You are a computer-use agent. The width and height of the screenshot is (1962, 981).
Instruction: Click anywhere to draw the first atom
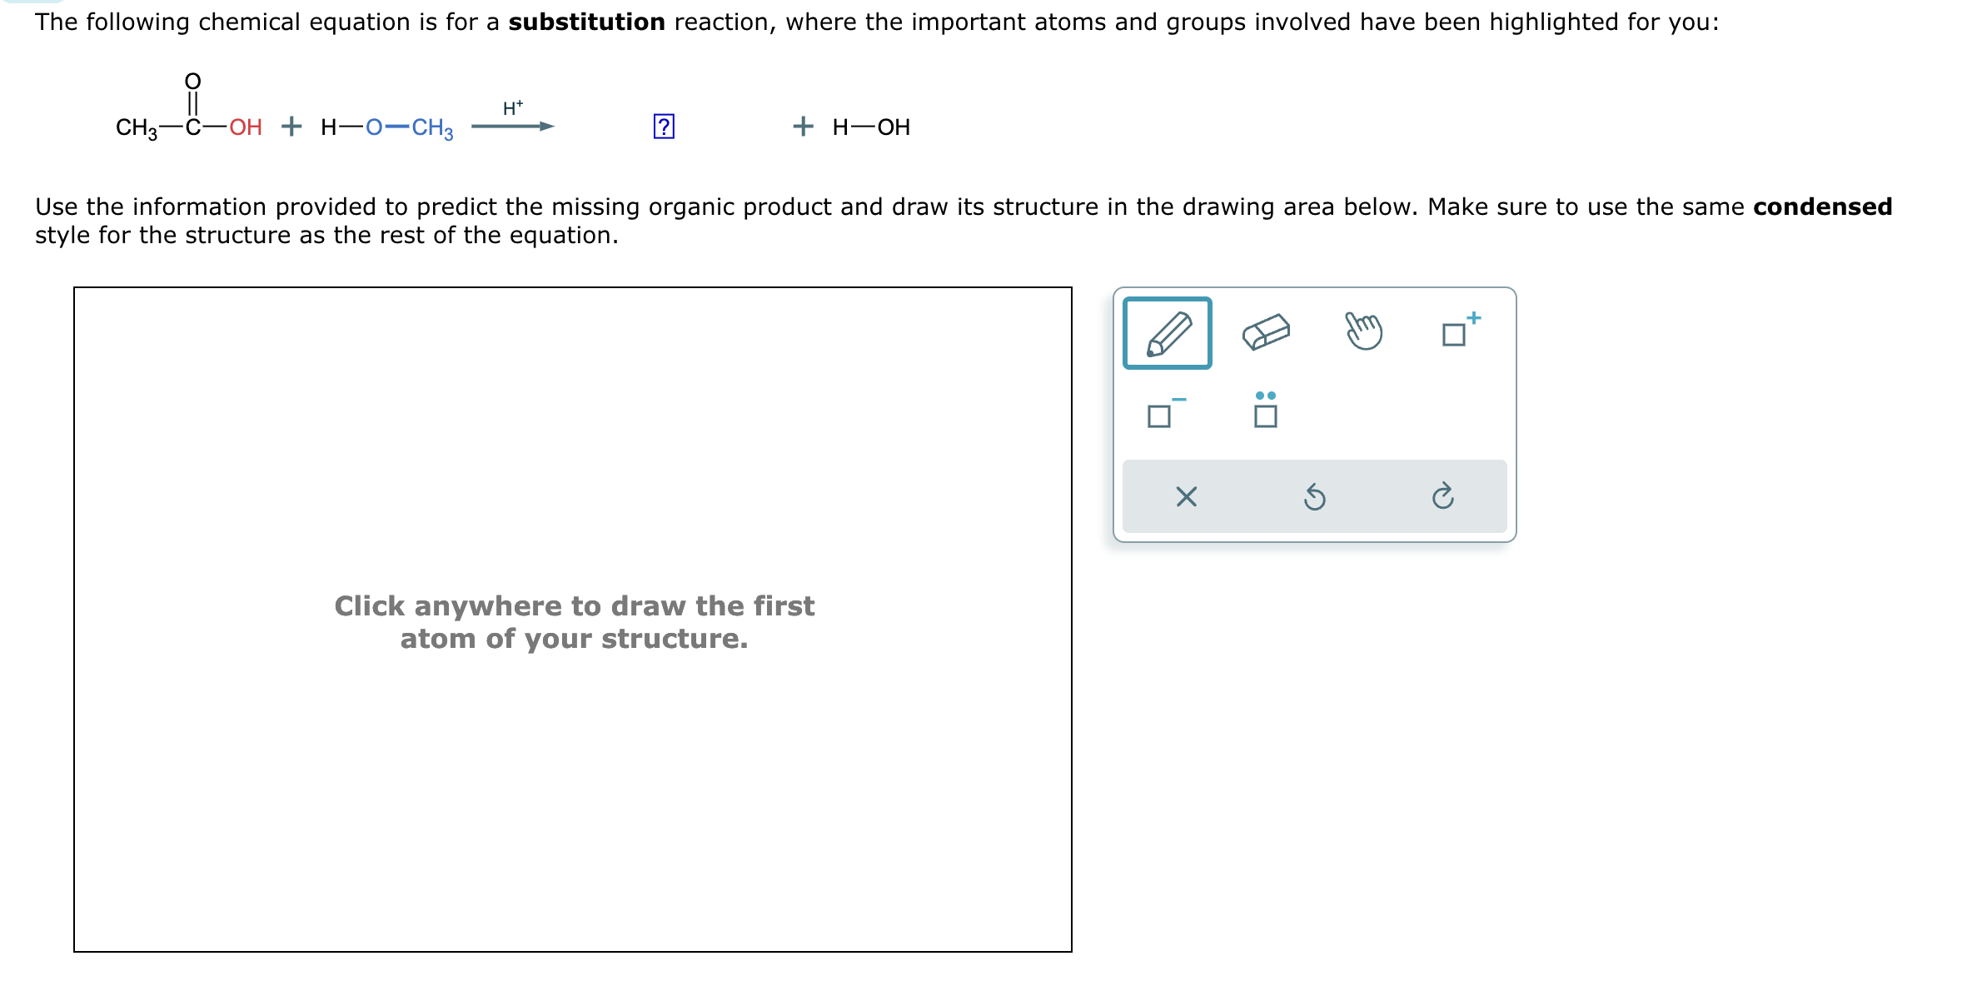click(574, 622)
